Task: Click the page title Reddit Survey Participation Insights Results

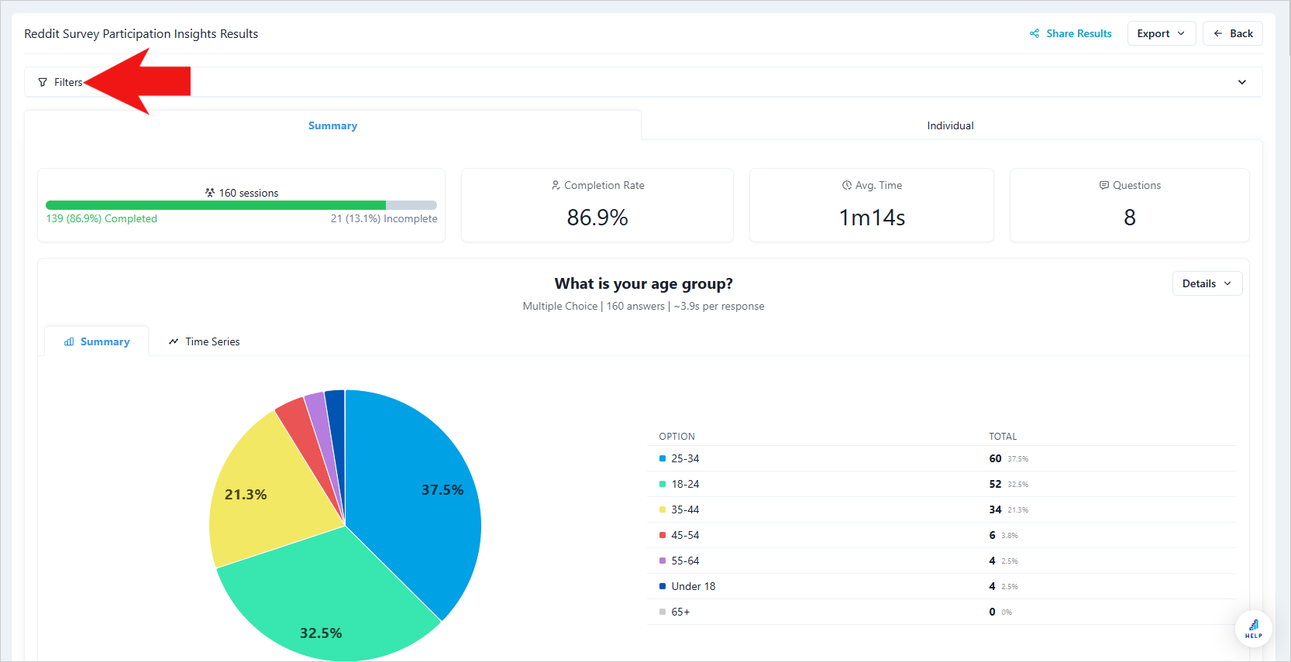Action: tap(141, 33)
